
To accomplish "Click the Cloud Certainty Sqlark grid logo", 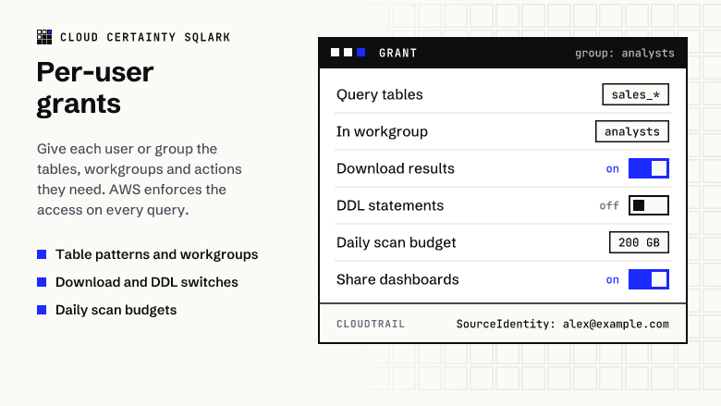I will pyautogui.click(x=44, y=37).
